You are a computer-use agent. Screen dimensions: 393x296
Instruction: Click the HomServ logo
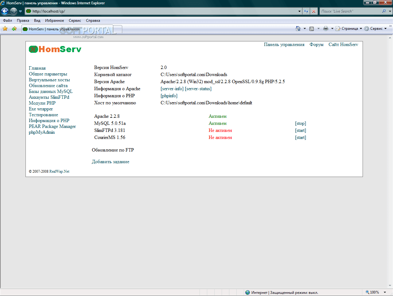pyautogui.click(x=55, y=49)
